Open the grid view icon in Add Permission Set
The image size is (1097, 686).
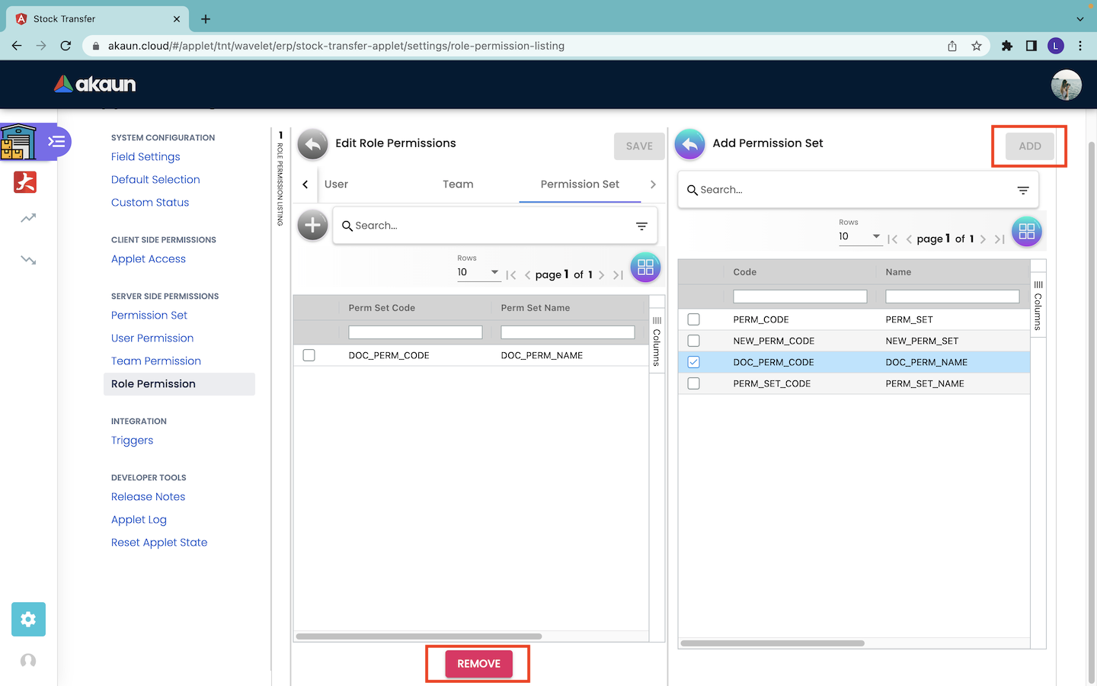[1026, 232]
